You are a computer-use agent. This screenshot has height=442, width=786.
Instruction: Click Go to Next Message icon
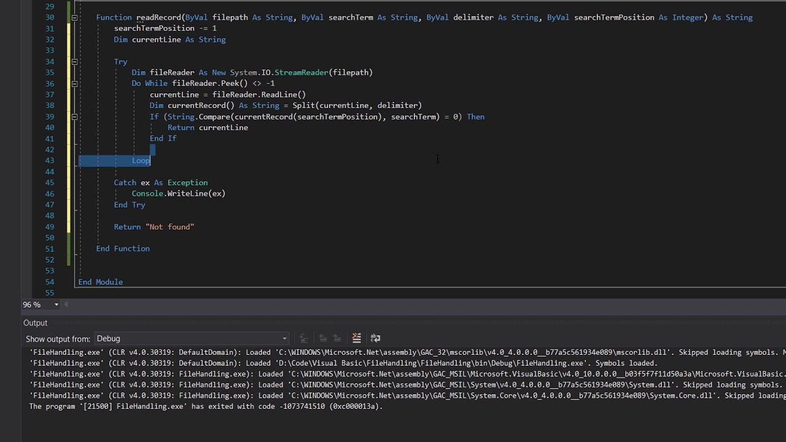[x=337, y=338]
